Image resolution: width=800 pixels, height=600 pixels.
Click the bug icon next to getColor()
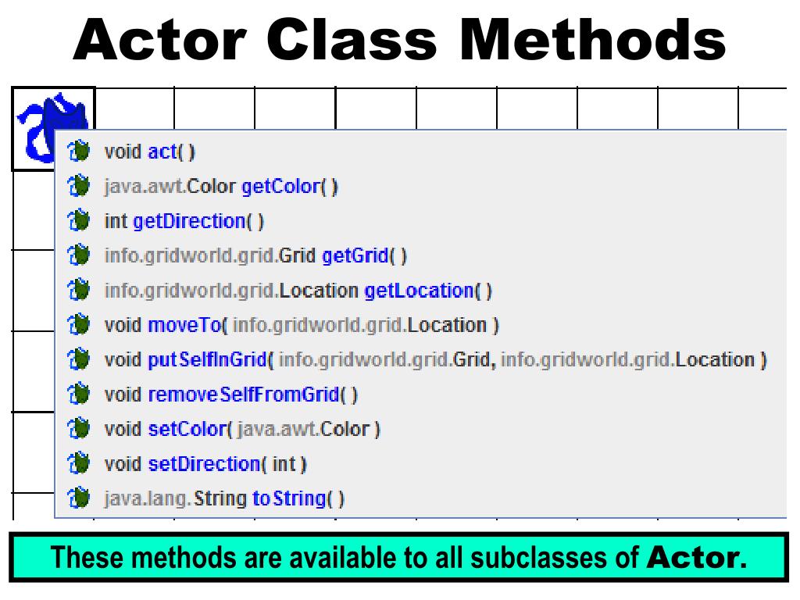click(x=79, y=186)
